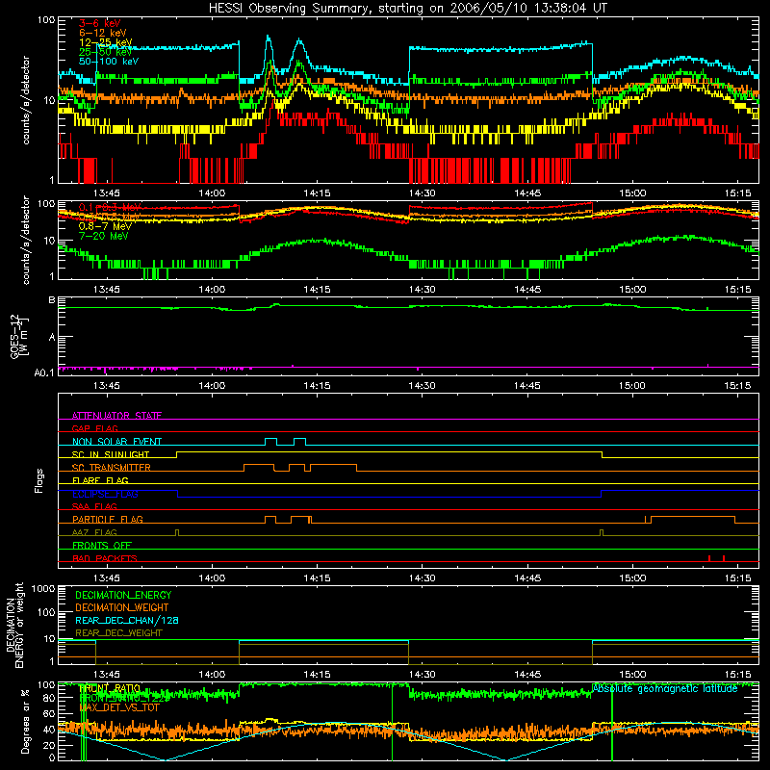Select the ECLIPSE_FLAG label
The image size is (770, 770).
pos(105,494)
